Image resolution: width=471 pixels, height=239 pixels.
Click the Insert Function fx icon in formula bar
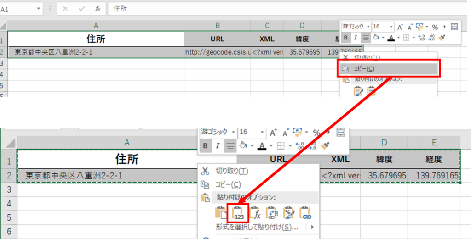click(x=98, y=8)
